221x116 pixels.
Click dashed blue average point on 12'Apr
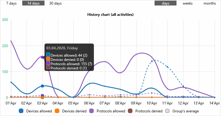[x=183, y=86]
